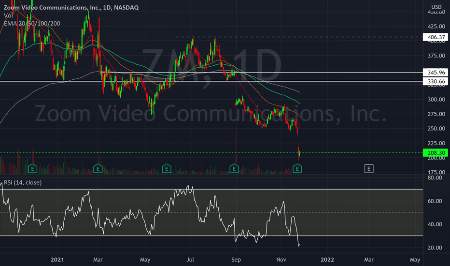Screen dimensions: 450x266
Task: Click the Vol indicator label
Action: click(8, 15)
